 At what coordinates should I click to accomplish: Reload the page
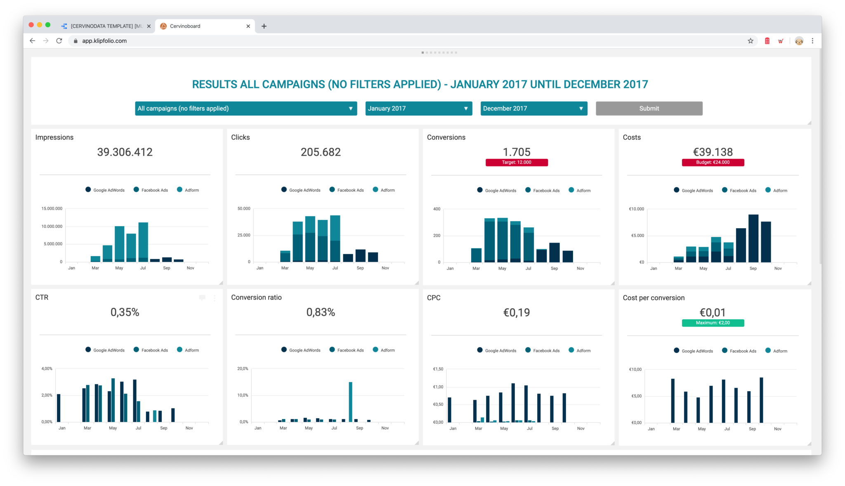point(59,40)
